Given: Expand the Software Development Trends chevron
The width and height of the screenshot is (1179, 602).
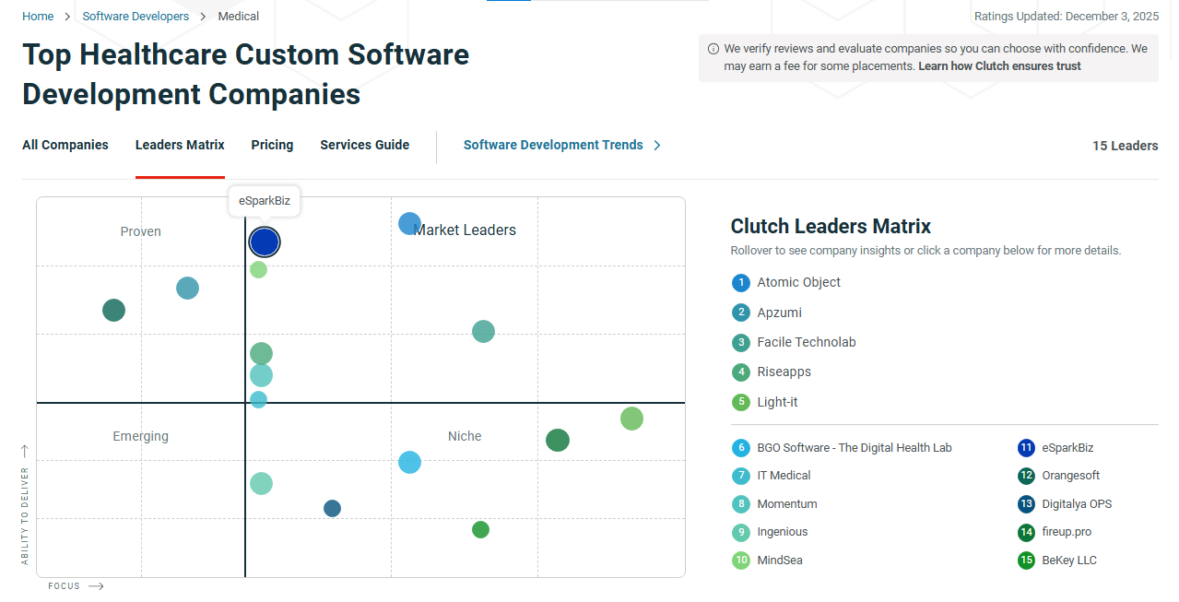Looking at the screenshot, I should (x=657, y=145).
